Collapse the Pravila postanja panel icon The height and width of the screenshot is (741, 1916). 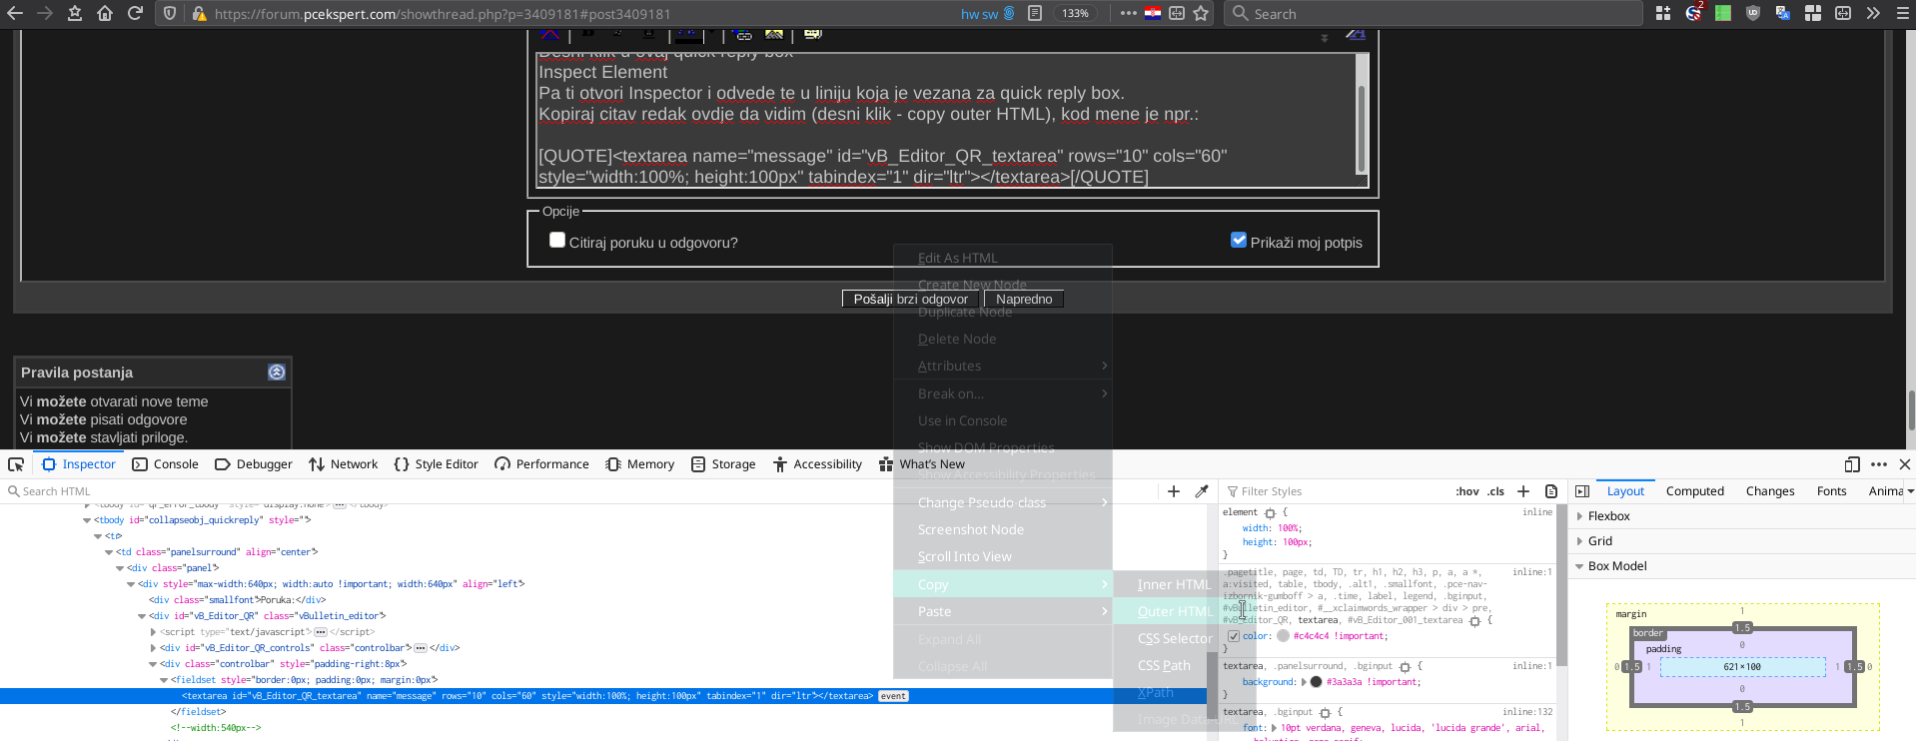click(x=277, y=372)
